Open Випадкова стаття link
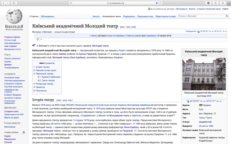231x144 pixels. 12,49
